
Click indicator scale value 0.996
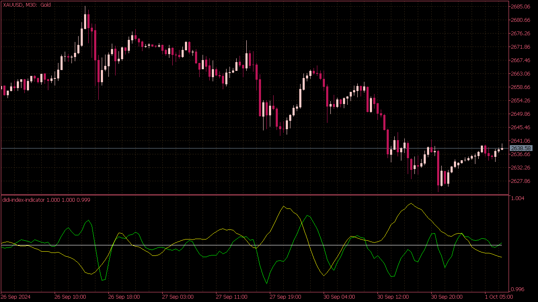(518, 289)
